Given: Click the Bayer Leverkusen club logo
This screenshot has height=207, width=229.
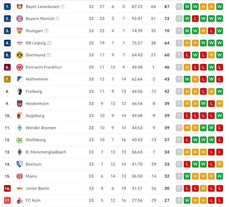Looking at the screenshot, I should click(19, 7).
